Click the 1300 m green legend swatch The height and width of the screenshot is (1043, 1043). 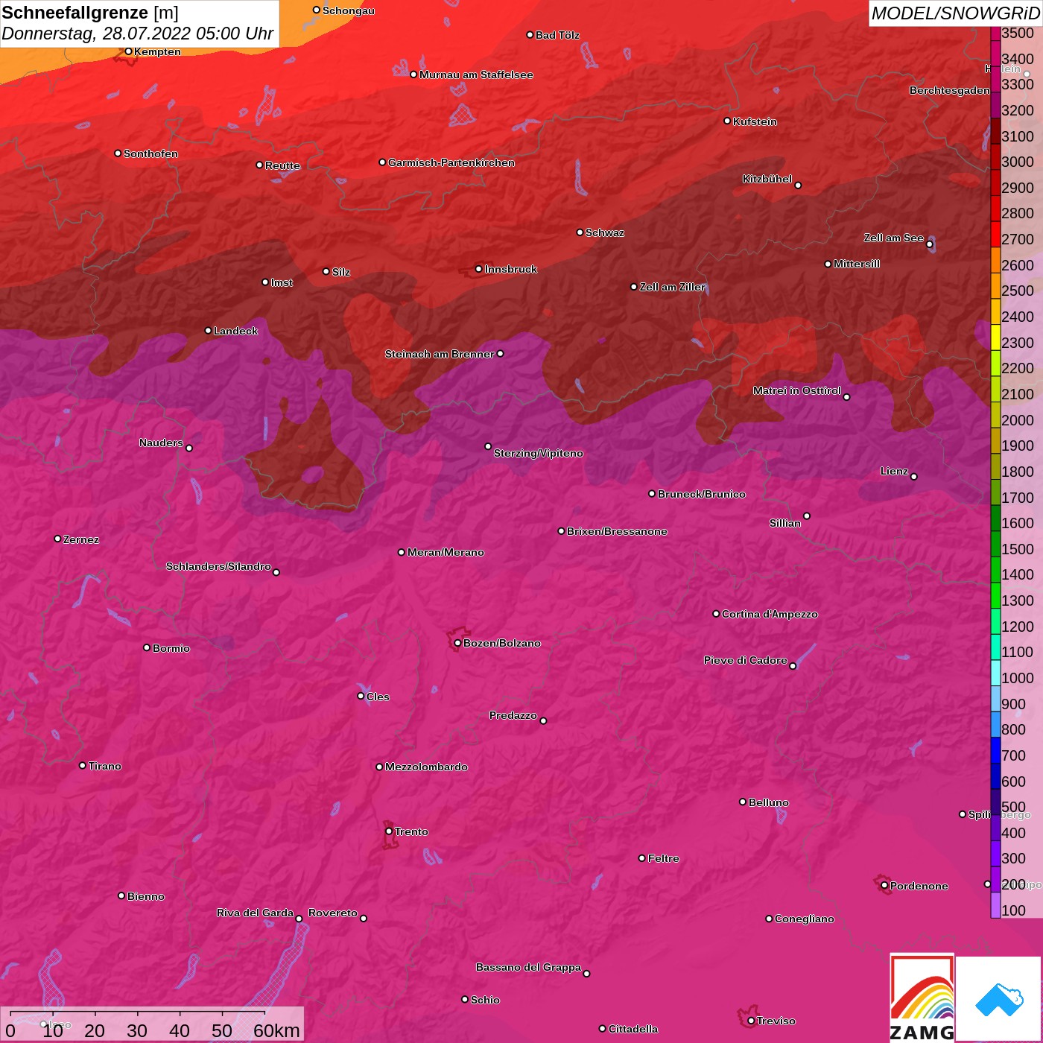[995, 595]
